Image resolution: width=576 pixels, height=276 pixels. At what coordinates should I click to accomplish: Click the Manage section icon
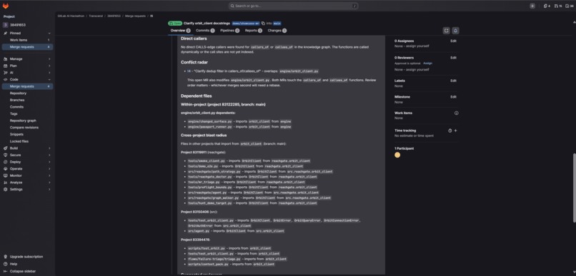click(6, 59)
